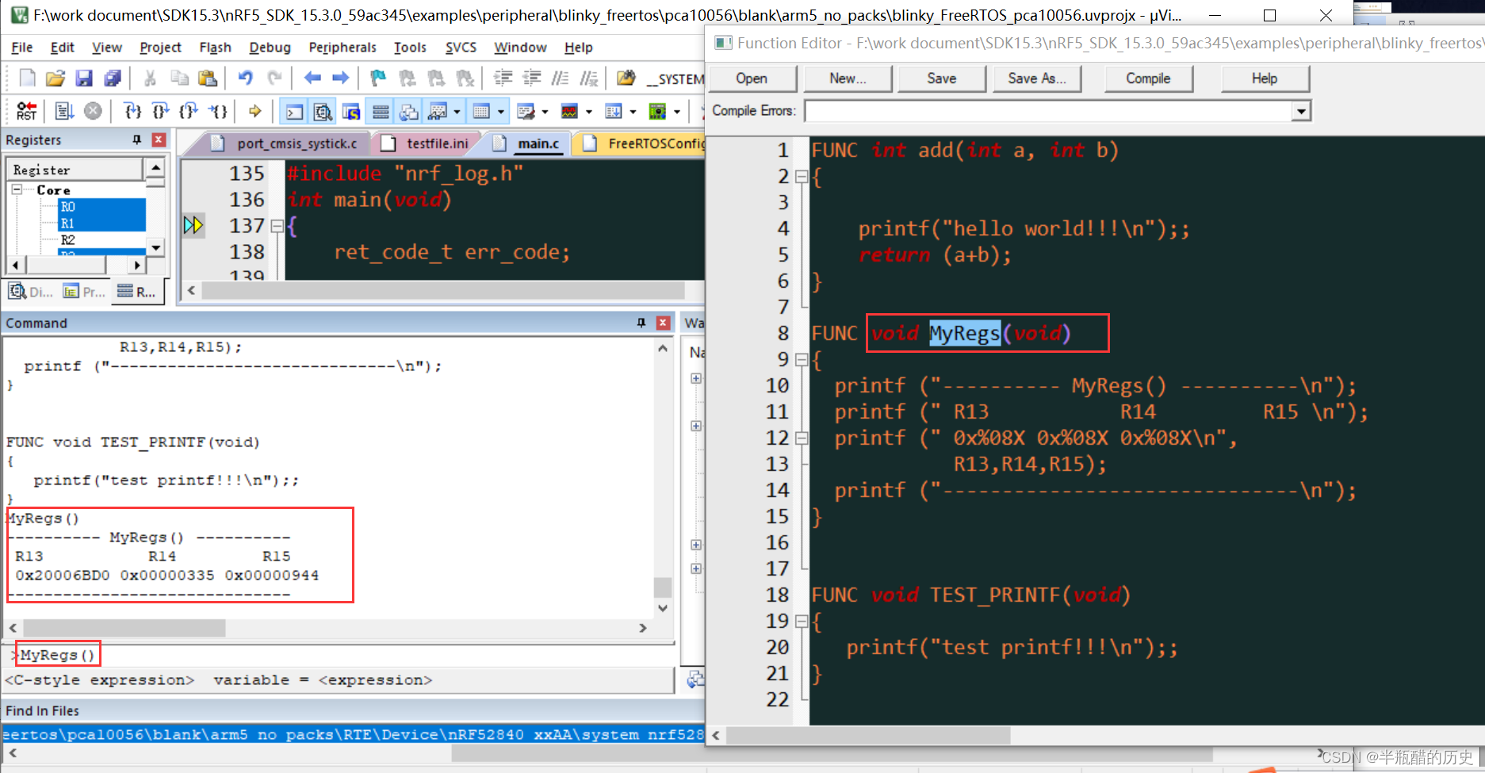Click the Memory Windows toolbar icon
The height and width of the screenshot is (773, 1485).
pos(481,112)
